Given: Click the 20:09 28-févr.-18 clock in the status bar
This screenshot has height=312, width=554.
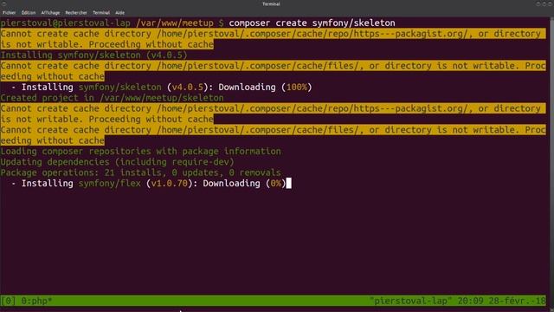Looking at the screenshot, I should point(502,301).
